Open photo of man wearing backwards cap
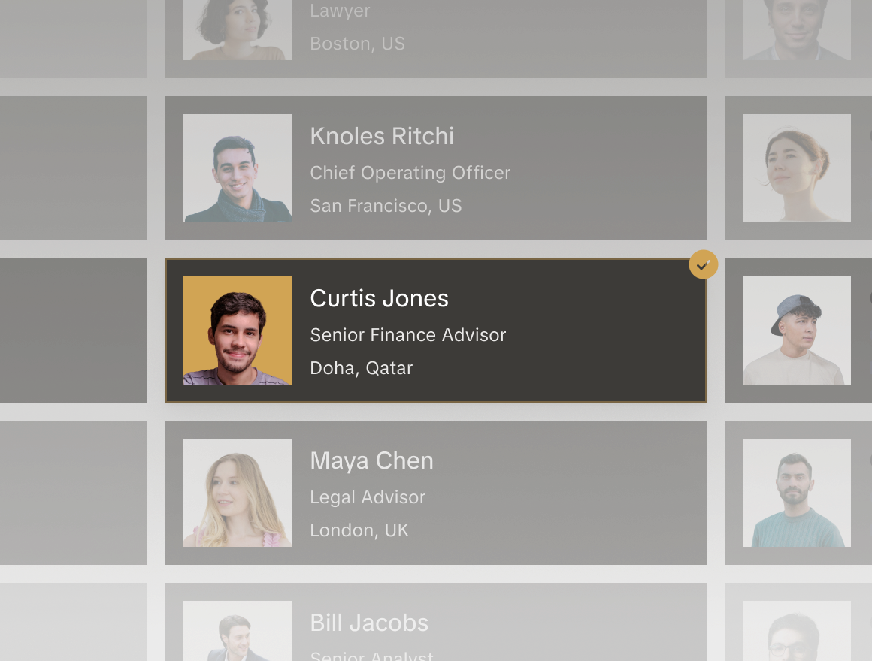 click(x=796, y=330)
